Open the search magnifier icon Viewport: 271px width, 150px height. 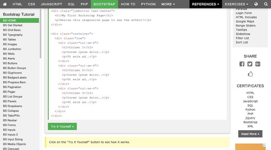click(266, 4)
